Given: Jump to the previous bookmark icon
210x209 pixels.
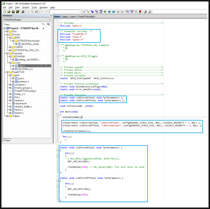Looking at the screenshot, I should tap(109, 12).
